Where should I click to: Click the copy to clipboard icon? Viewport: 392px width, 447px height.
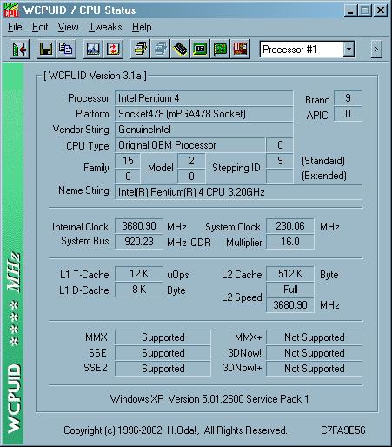[66, 50]
